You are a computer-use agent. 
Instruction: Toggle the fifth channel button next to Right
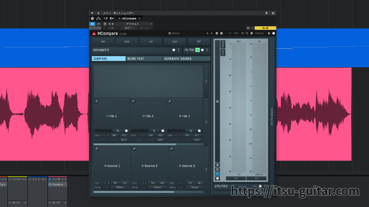(199, 41)
